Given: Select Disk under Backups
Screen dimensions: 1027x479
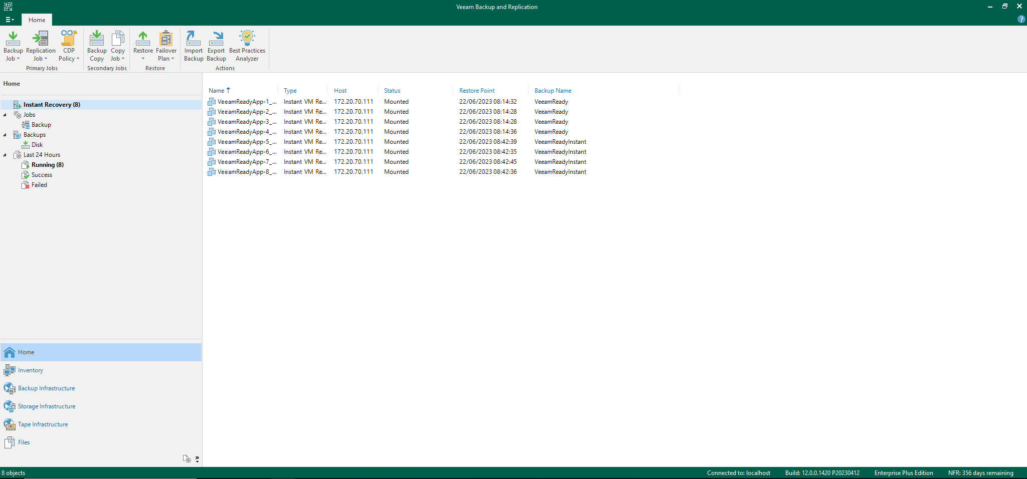Looking at the screenshot, I should (x=37, y=145).
